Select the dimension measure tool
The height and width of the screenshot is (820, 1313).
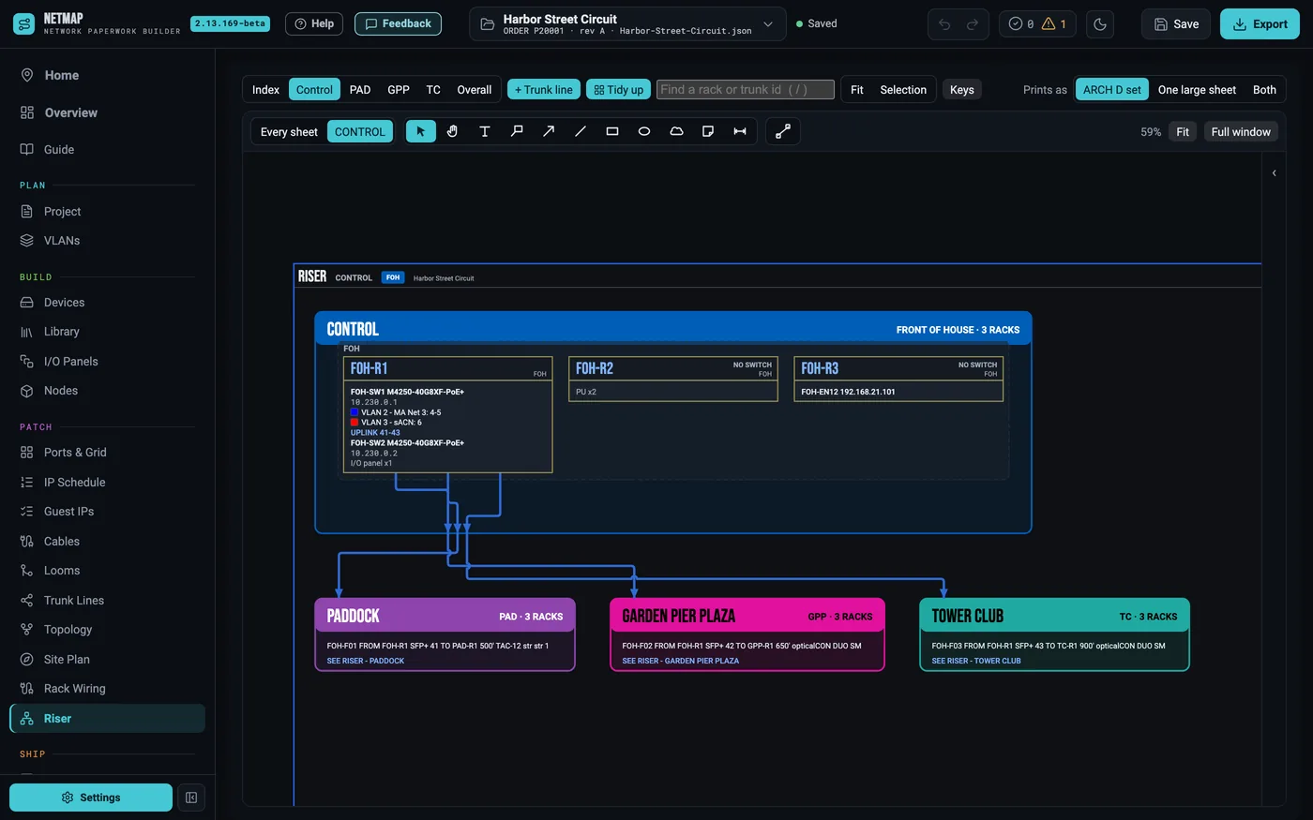tap(739, 132)
